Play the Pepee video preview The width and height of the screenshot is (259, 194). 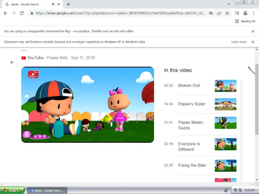tap(88, 105)
